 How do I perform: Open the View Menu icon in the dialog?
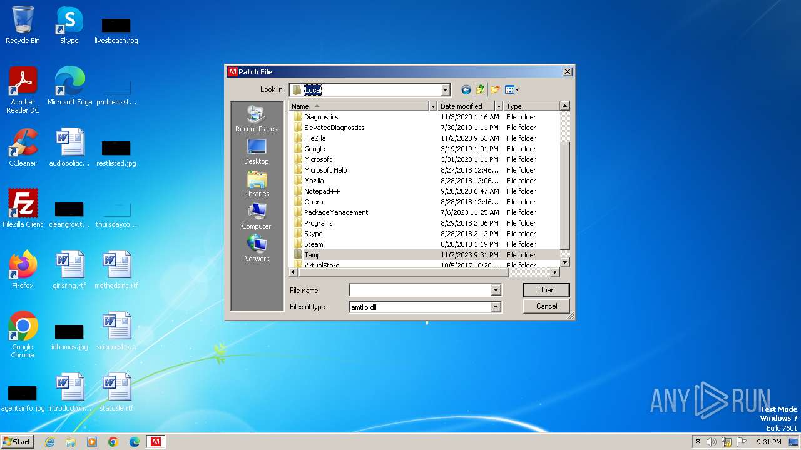pos(509,89)
